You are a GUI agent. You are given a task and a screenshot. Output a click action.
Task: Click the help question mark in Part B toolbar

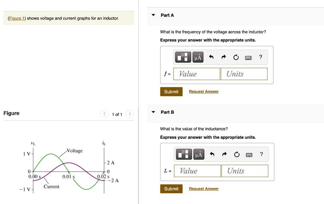[x=261, y=154]
